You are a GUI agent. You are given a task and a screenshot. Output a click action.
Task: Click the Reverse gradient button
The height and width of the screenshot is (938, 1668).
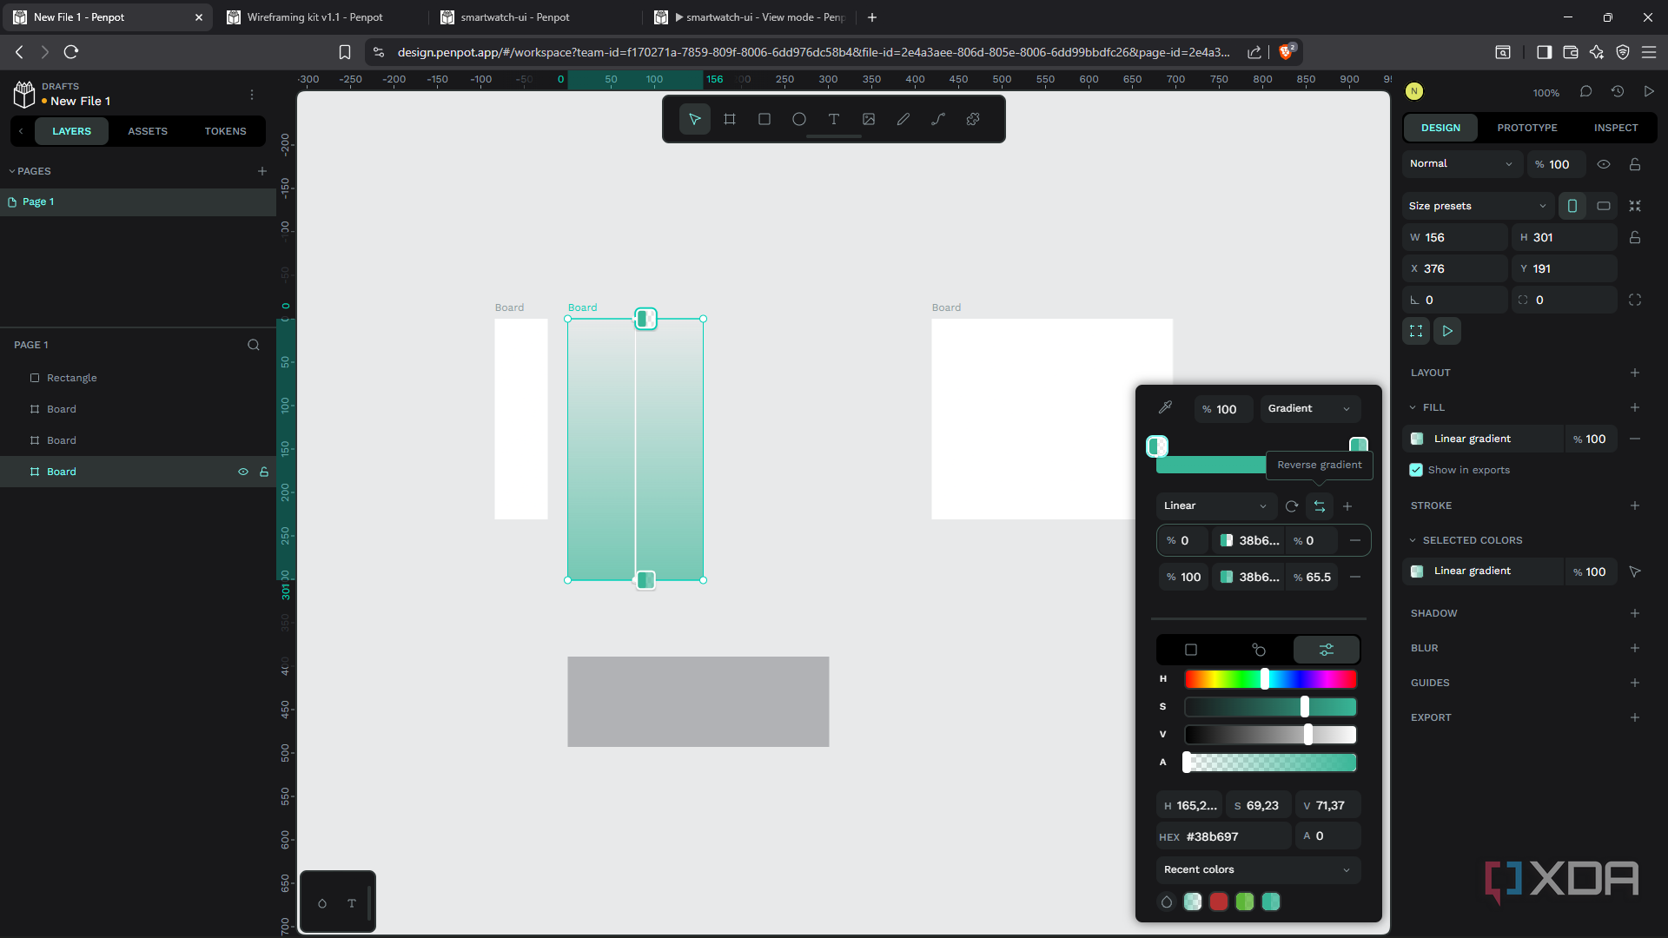pyautogui.click(x=1320, y=506)
